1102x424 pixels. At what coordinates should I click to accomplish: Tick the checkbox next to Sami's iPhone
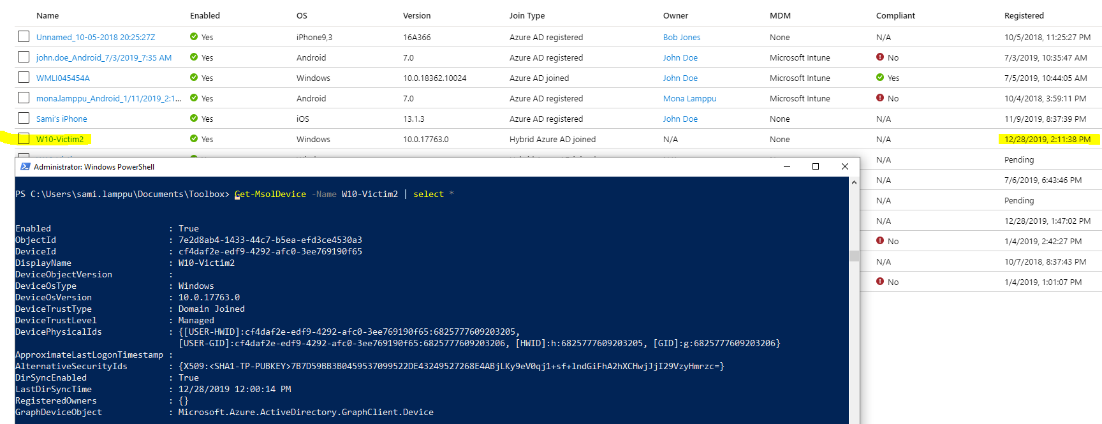pyautogui.click(x=24, y=119)
